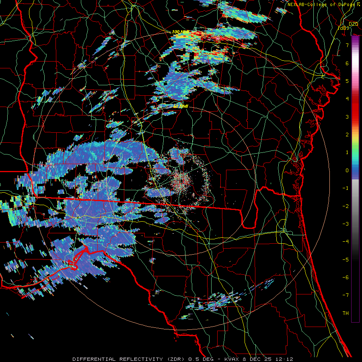This screenshot has height=362, width=362.
Task: Click "DIFFERENTIAL REFLECTIVITY (ZDR)" in the caption
Action: click(x=128, y=359)
